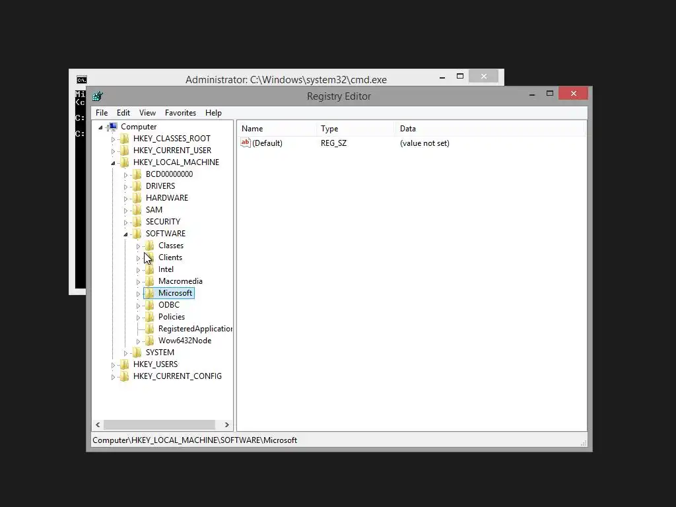Click the RegisteredApplications folder icon
The height and width of the screenshot is (507, 676).
(150, 329)
